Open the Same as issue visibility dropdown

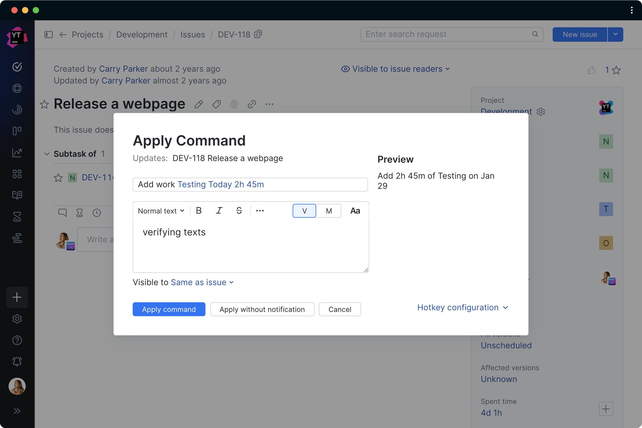(x=202, y=282)
